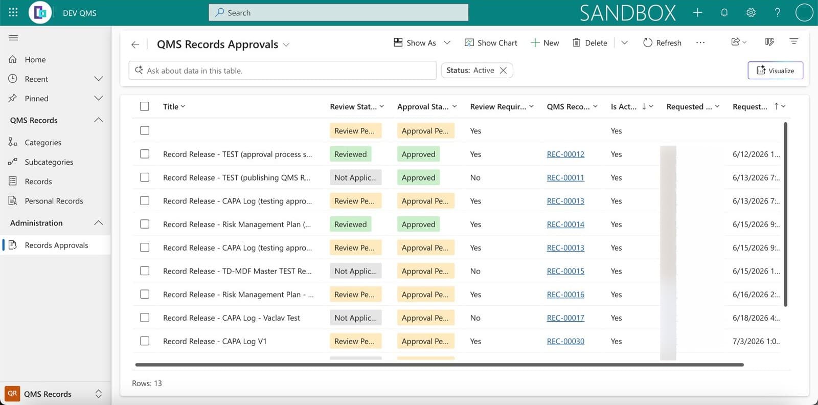Image resolution: width=818 pixels, height=405 pixels.
Task: Select the CAPA Log - Vaclav Test row checkbox
Action: click(145, 318)
